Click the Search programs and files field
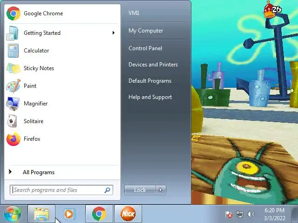298x223 pixels. click(x=61, y=190)
